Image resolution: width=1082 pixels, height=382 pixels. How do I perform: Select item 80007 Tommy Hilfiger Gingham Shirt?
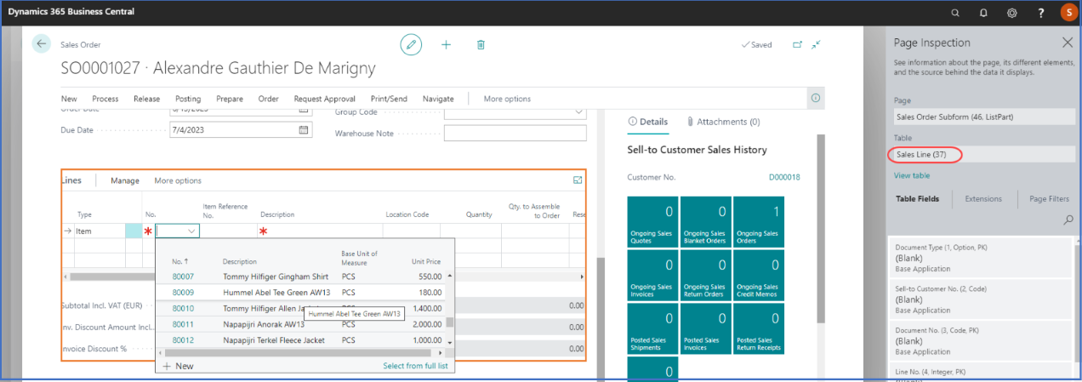click(x=301, y=277)
